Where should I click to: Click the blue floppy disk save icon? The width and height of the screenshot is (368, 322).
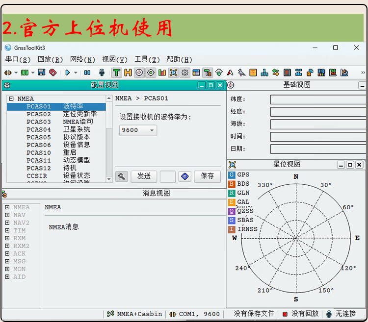[x=42, y=73]
